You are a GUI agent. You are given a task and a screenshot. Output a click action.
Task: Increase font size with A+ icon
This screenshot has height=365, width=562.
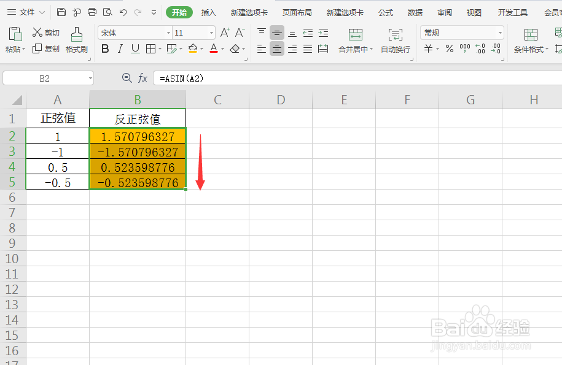pyautogui.click(x=225, y=33)
